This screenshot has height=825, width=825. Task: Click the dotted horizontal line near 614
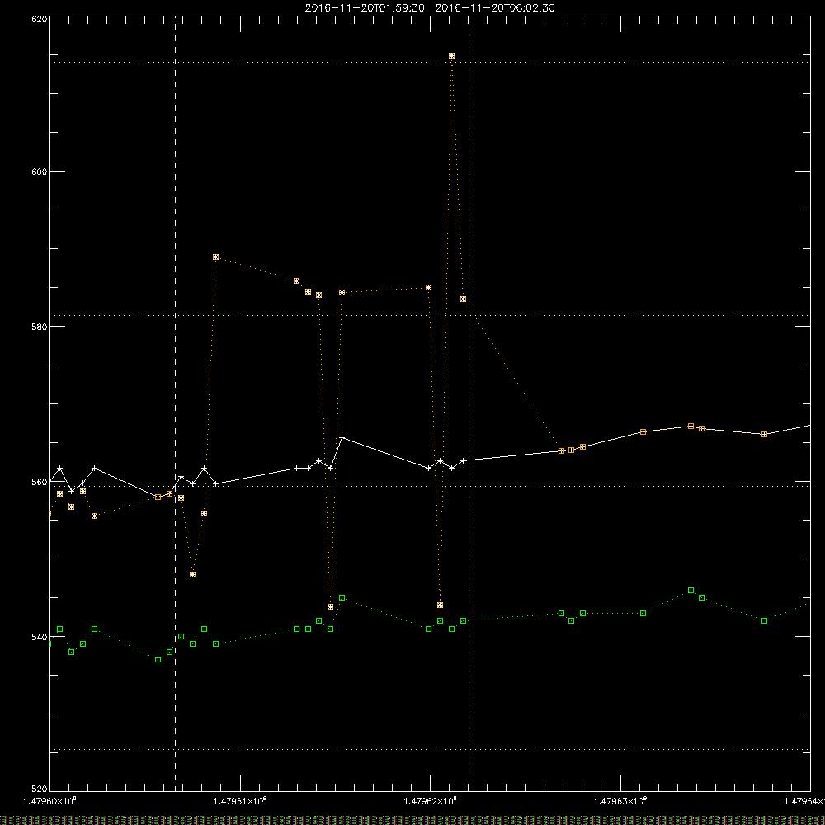pos(430,62)
